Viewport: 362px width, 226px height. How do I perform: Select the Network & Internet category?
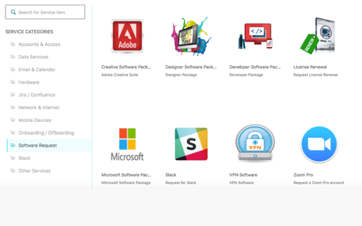(x=39, y=107)
